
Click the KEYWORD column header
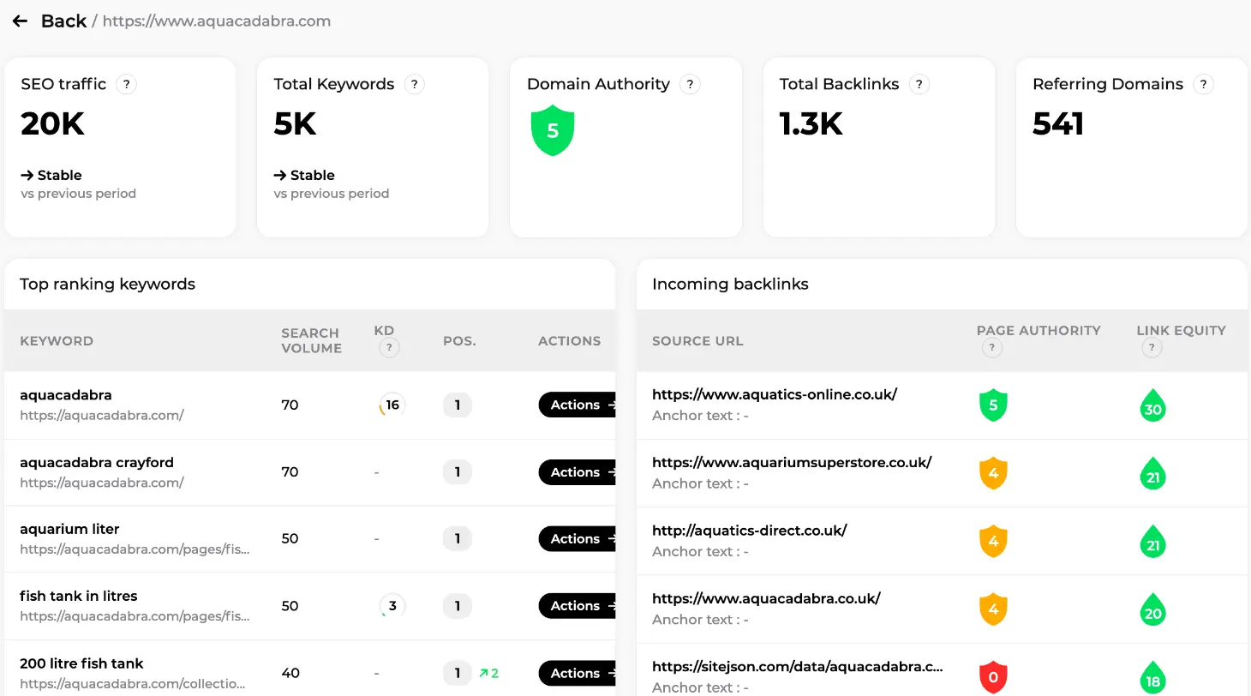click(x=57, y=341)
